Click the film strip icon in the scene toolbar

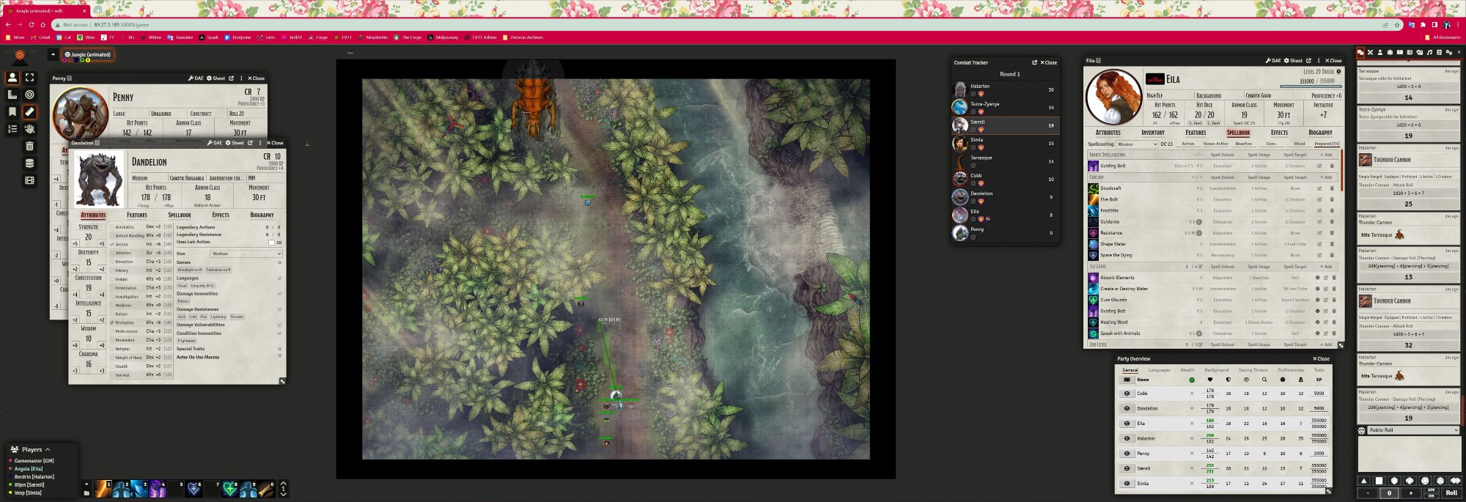pyautogui.click(x=29, y=180)
